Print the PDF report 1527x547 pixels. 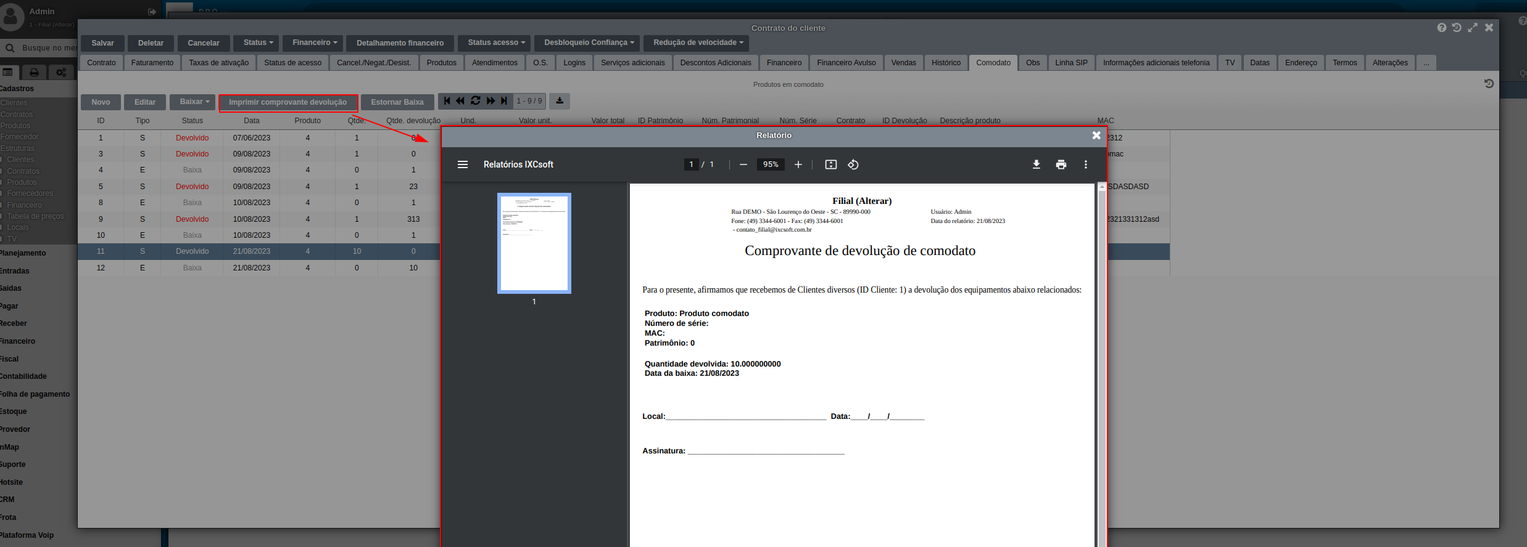coord(1061,164)
